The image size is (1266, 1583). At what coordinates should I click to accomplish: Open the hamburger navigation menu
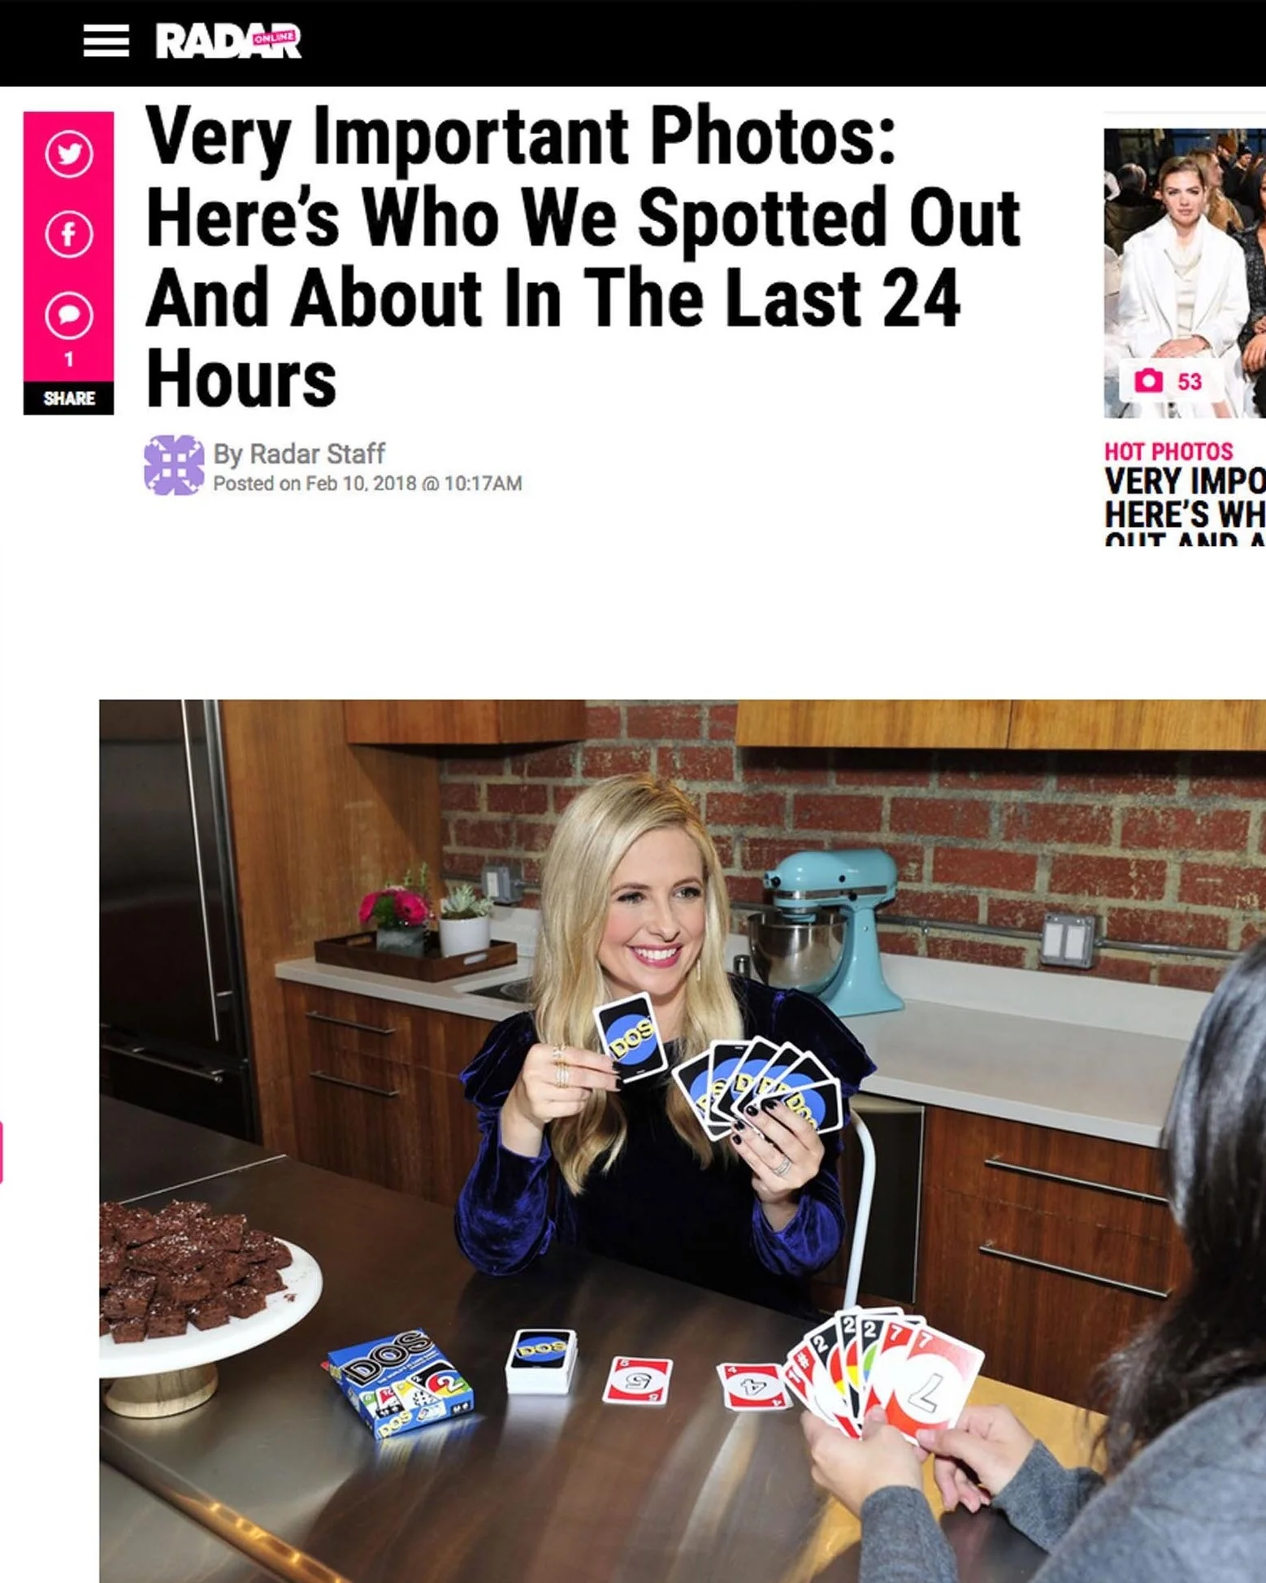click(x=106, y=41)
